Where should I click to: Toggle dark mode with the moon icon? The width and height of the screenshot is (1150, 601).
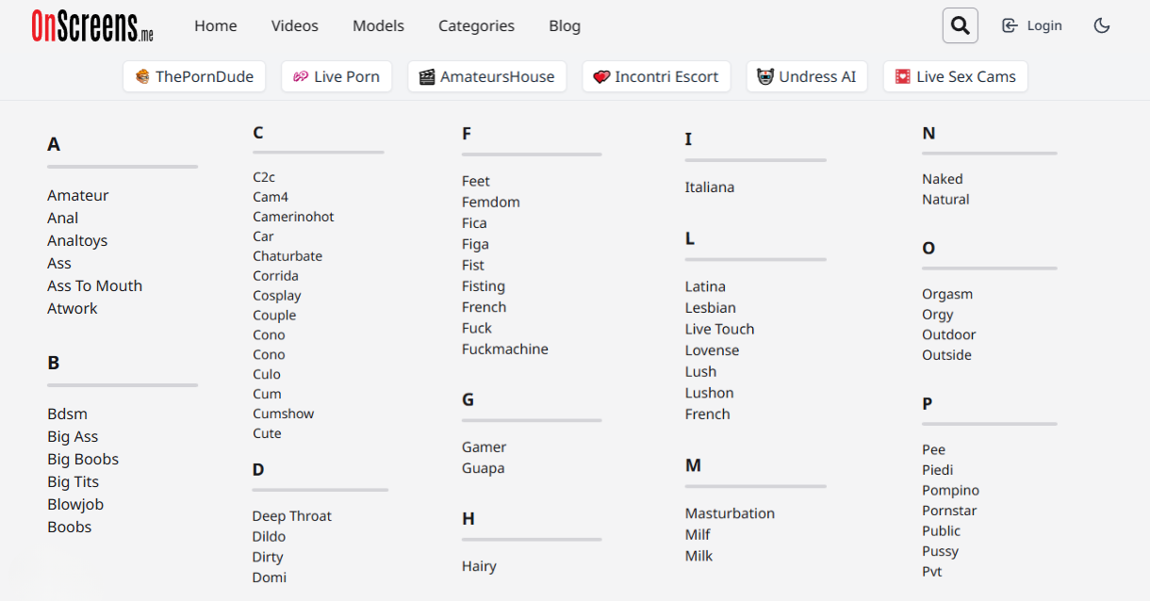[x=1102, y=25]
